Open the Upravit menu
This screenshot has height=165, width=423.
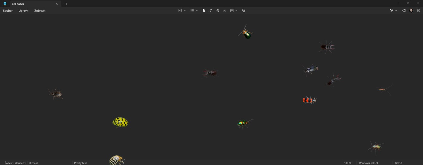click(24, 11)
